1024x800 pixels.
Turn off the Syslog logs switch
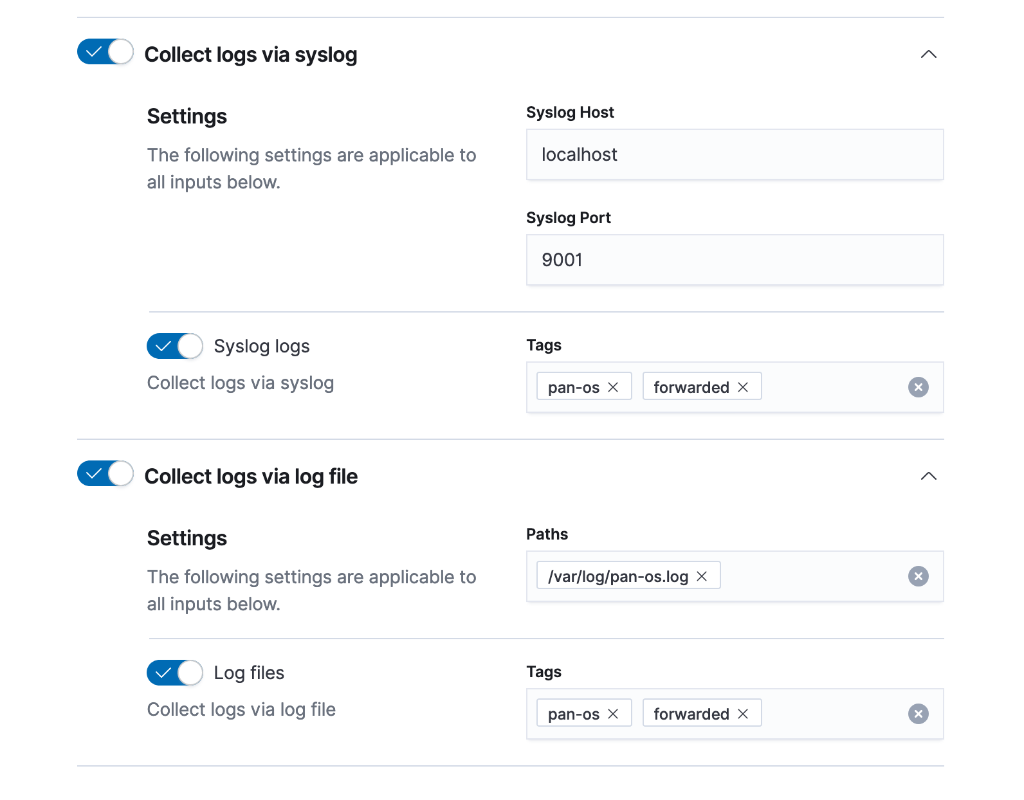[x=175, y=346]
